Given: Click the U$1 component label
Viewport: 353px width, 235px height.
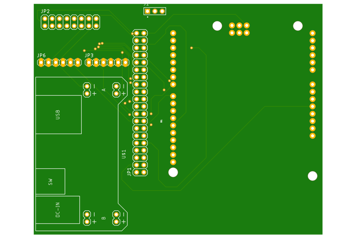Looking at the screenshot, I should (x=124, y=154).
